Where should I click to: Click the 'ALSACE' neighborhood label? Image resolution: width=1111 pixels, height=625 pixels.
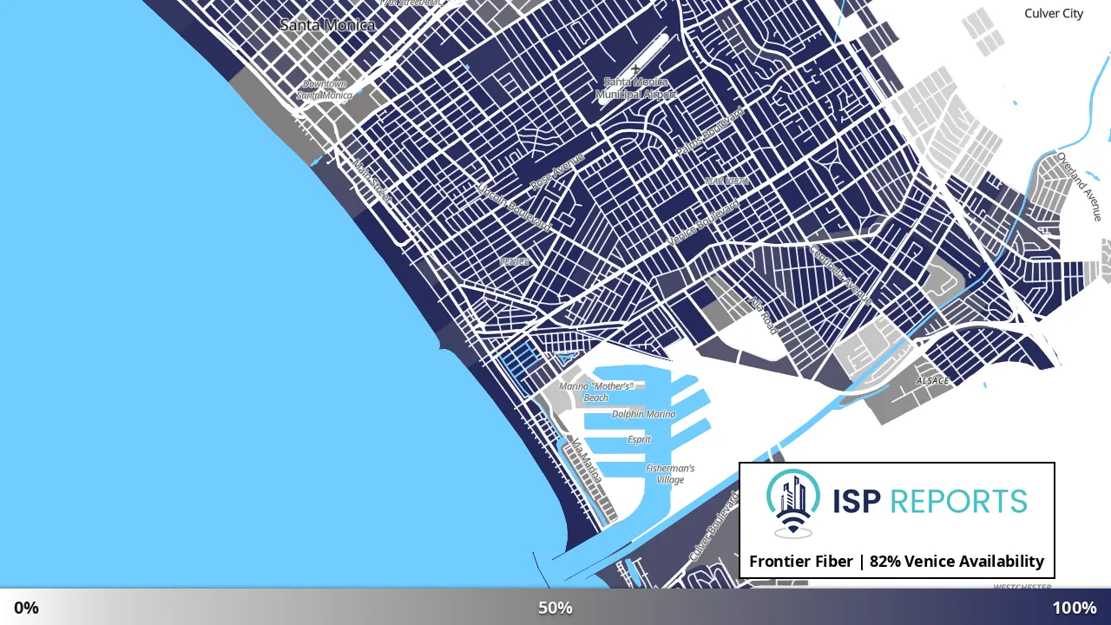(933, 380)
